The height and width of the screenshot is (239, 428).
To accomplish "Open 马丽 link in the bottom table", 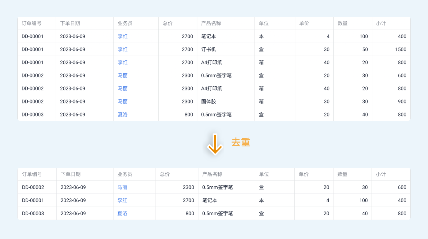I will coord(122,187).
